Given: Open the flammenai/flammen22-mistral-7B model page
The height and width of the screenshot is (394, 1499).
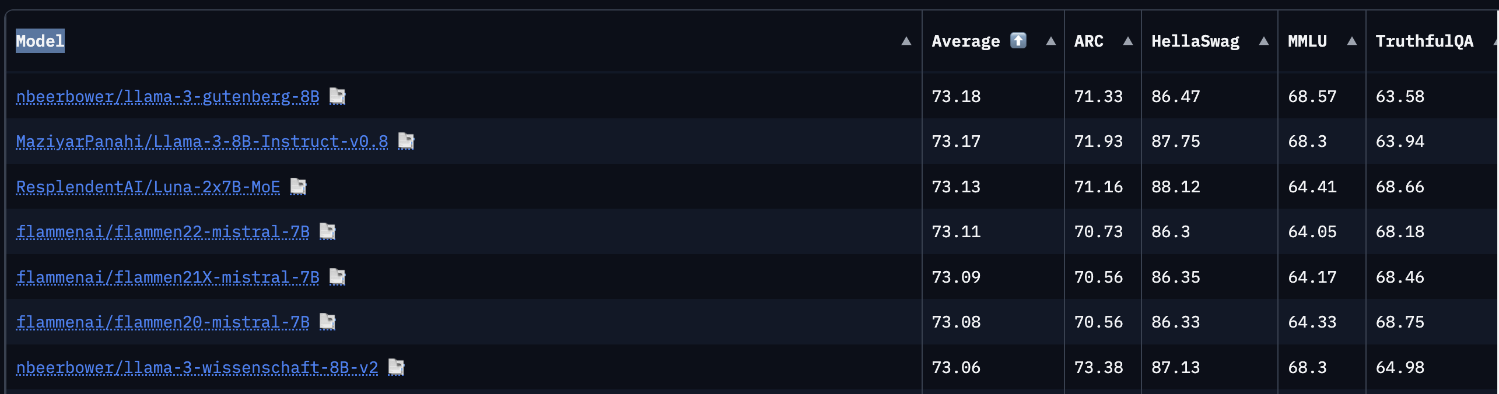Looking at the screenshot, I should tap(163, 232).
